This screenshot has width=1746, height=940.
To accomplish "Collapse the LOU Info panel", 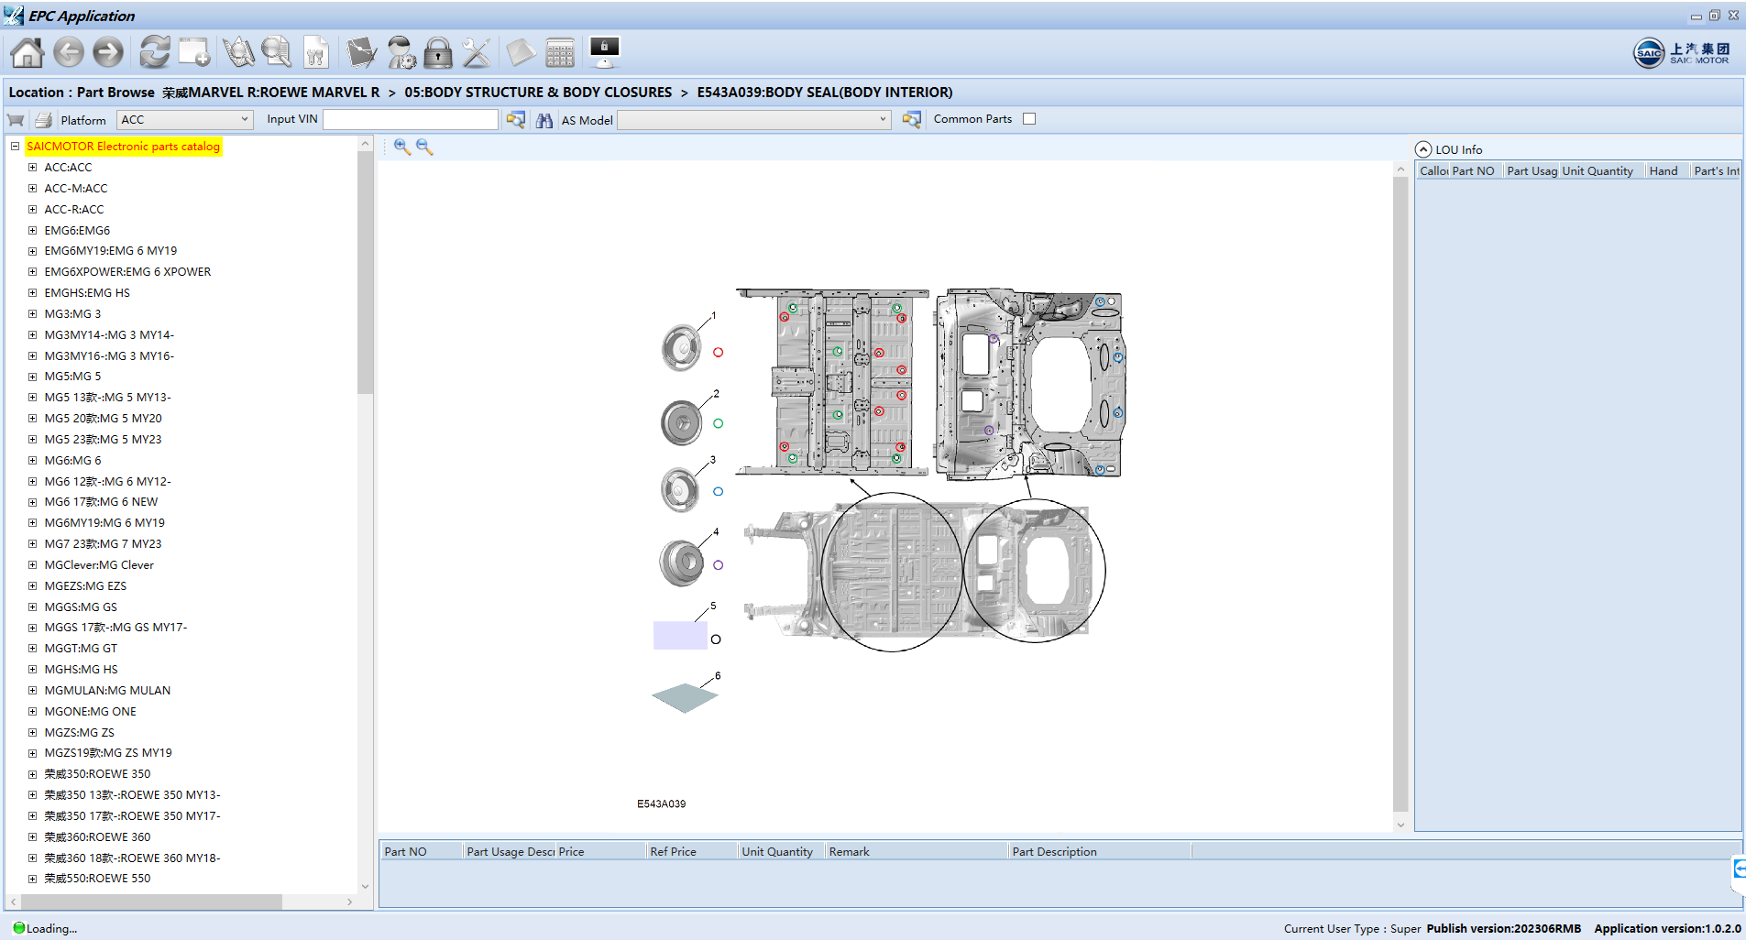I will click(1423, 148).
